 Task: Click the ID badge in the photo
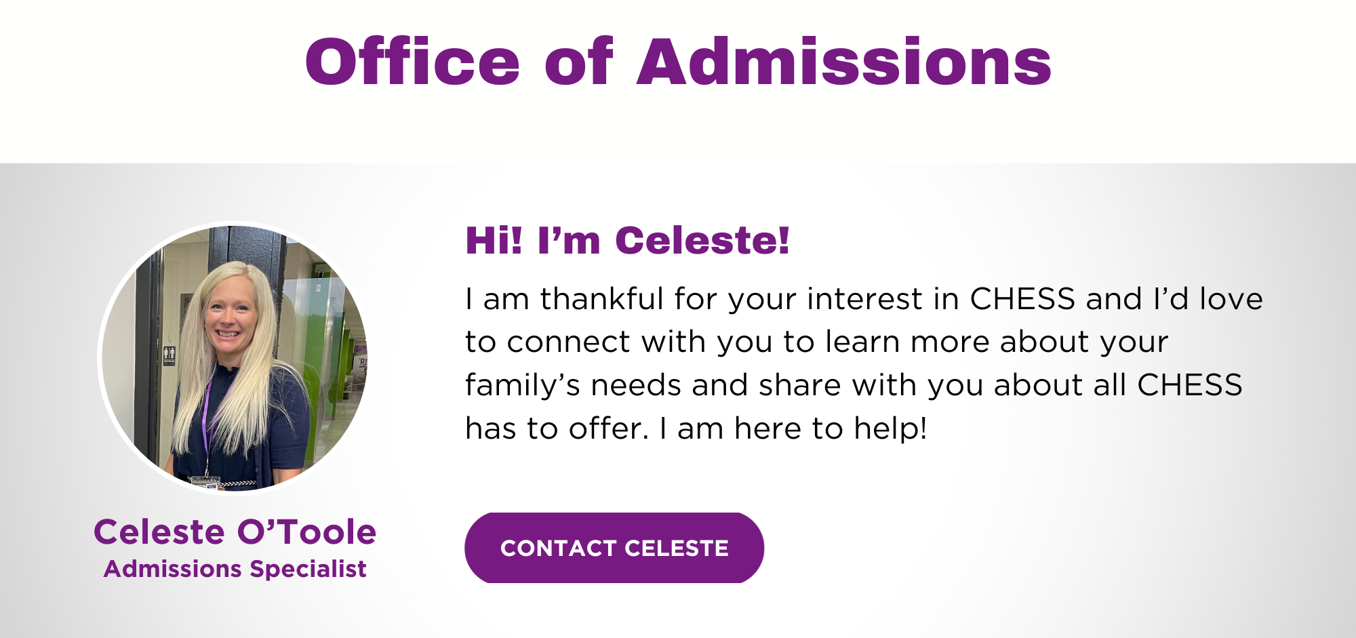(x=205, y=482)
